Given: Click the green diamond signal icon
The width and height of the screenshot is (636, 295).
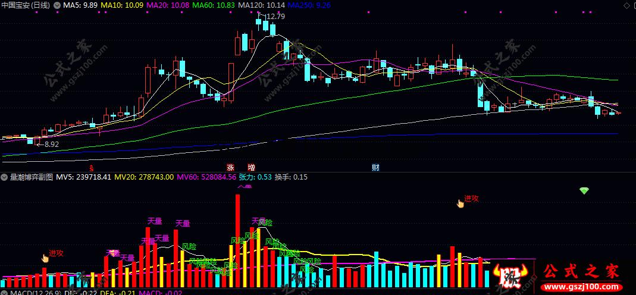Looking at the screenshot, I should 584,190.
